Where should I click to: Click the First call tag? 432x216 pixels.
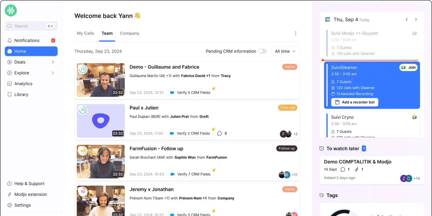(x=288, y=108)
